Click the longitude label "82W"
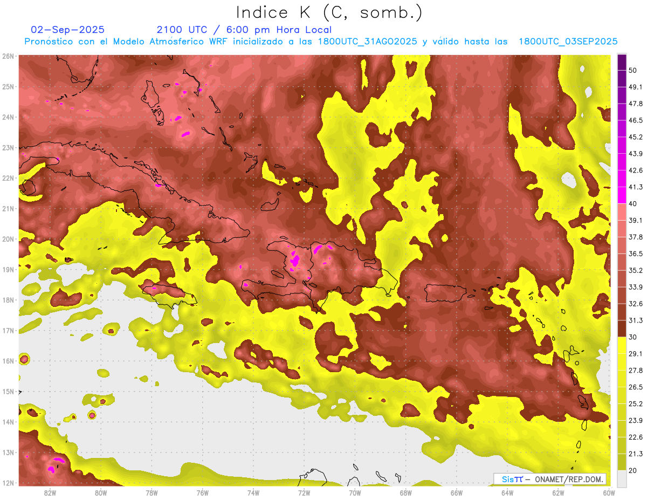647x500 pixels. 50,493
